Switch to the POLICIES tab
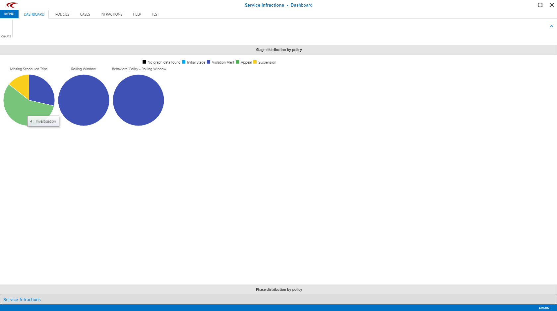This screenshot has height=311, width=557. 62,14
